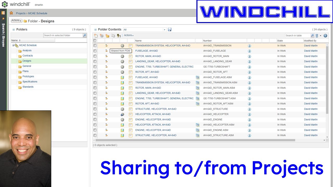333x187 pixels.
Task: Click the New Part gear toolbar icon
Action: click(101, 36)
